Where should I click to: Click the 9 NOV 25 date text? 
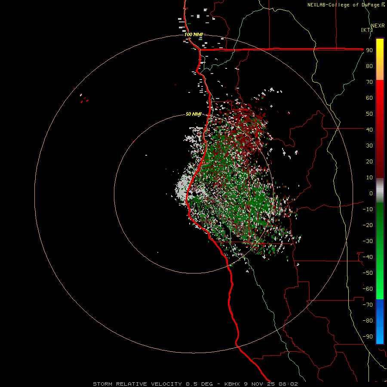(260, 384)
